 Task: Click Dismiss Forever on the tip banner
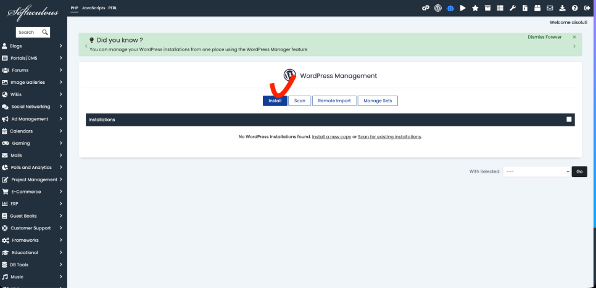pos(545,37)
